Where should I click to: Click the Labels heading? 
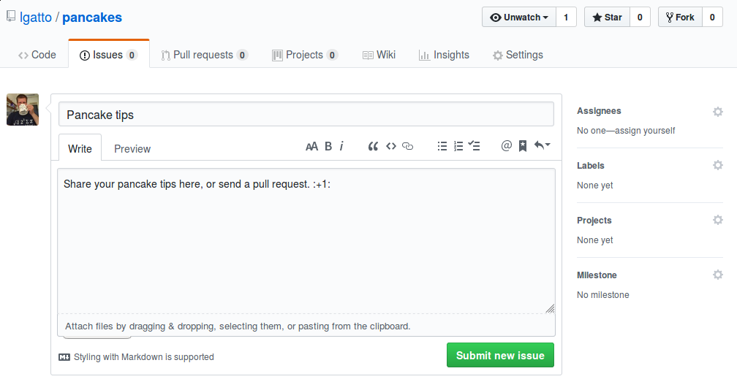(x=590, y=166)
